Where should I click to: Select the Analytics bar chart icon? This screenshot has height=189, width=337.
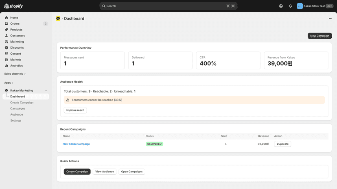tap(7, 66)
